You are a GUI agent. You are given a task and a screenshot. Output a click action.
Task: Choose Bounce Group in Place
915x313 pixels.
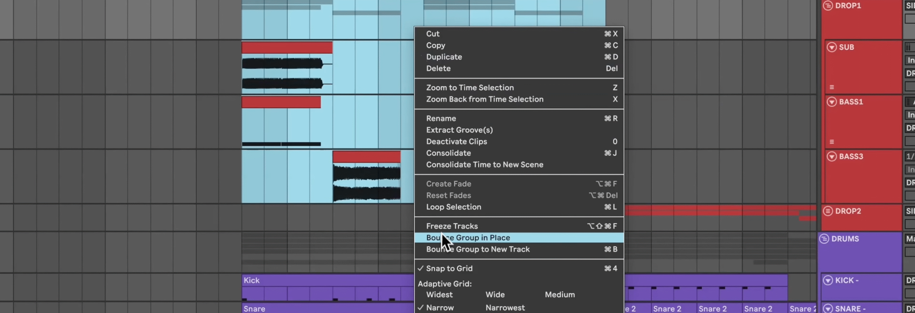click(x=468, y=238)
